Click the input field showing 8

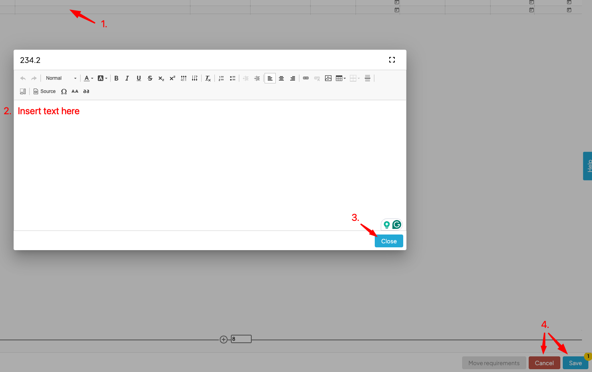point(241,339)
